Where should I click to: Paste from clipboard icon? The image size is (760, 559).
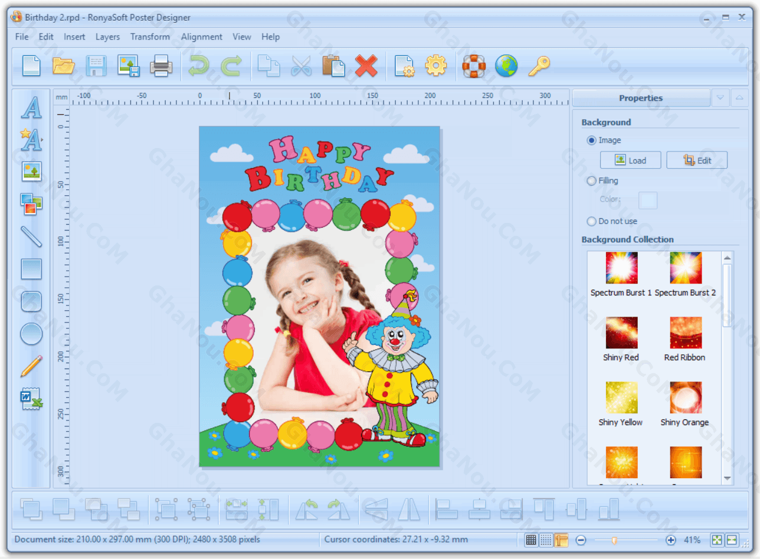tap(333, 65)
